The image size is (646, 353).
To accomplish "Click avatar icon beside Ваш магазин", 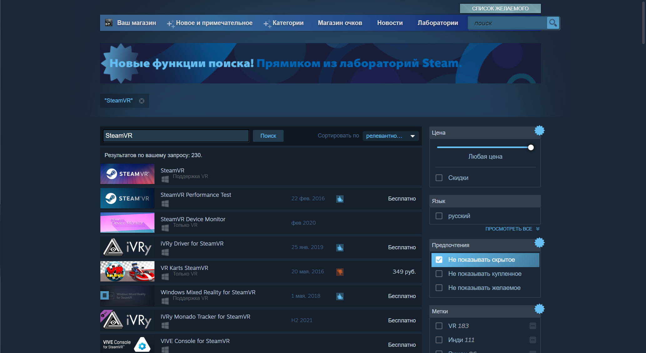I will [109, 22].
